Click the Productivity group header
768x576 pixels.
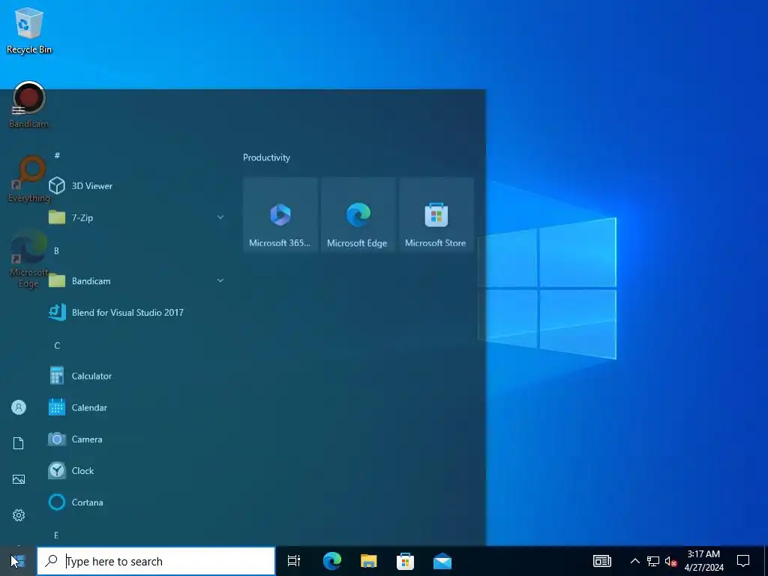pos(266,157)
